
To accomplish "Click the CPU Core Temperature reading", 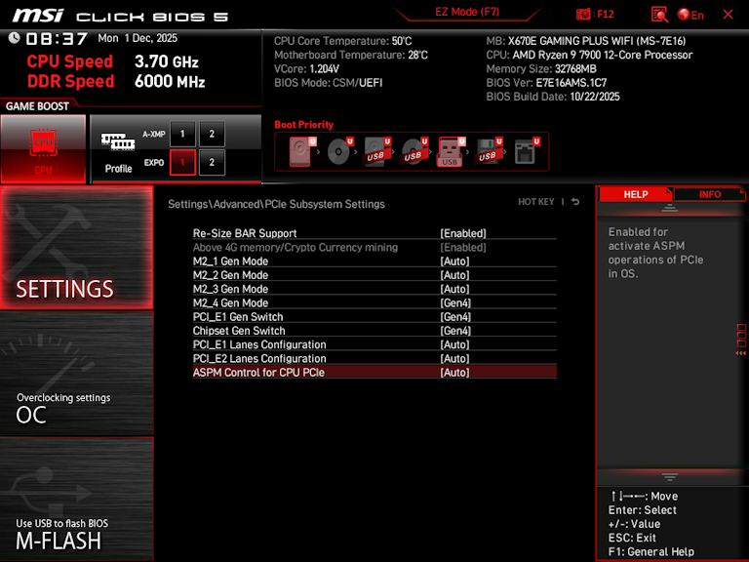I will point(342,41).
